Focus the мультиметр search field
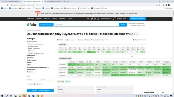The width and height of the screenshot is (174, 97). (86, 25)
